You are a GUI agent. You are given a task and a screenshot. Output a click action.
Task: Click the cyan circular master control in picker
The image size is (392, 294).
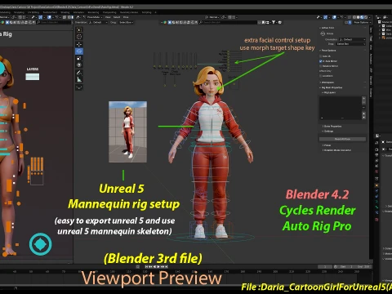click(x=41, y=244)
